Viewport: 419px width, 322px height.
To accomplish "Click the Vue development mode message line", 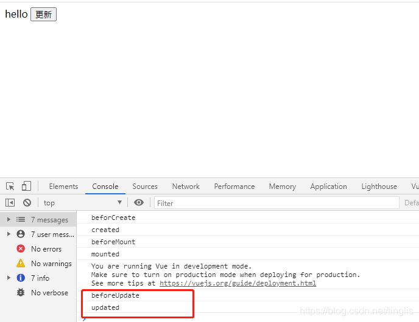I will click(x=171, y=266).
